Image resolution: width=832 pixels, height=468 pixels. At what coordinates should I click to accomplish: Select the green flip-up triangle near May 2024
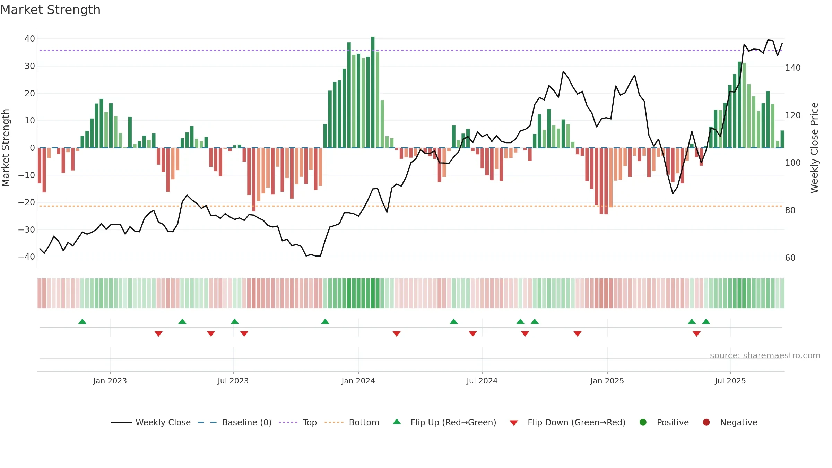pyautogui.click(x=454, y=321)
